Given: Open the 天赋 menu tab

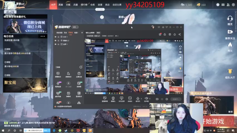Looking at the screenshot, I should pos(68,5).
